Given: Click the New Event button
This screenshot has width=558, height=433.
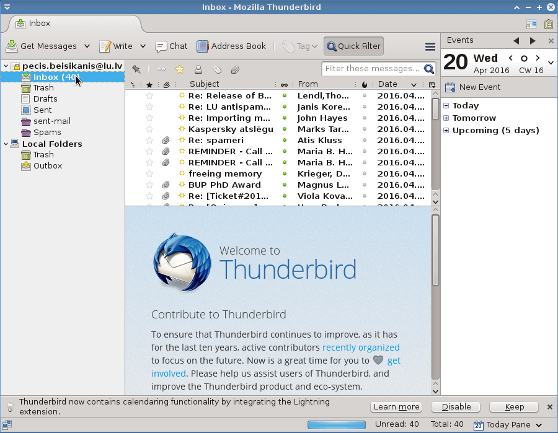Looking at the screenshot, I should (472, 87).
